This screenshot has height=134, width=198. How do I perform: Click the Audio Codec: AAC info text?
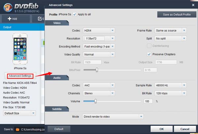coord(14,93)
